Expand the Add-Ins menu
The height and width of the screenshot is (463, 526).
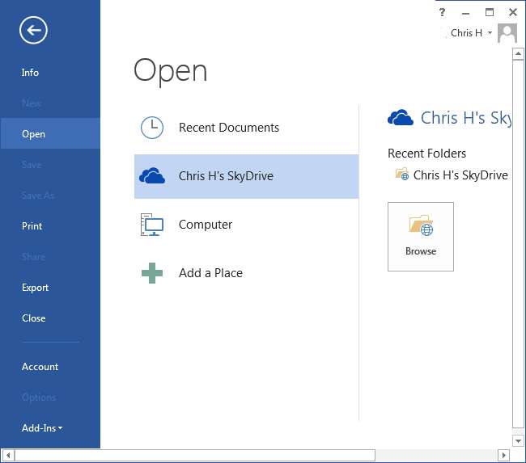tap(43, 428)
